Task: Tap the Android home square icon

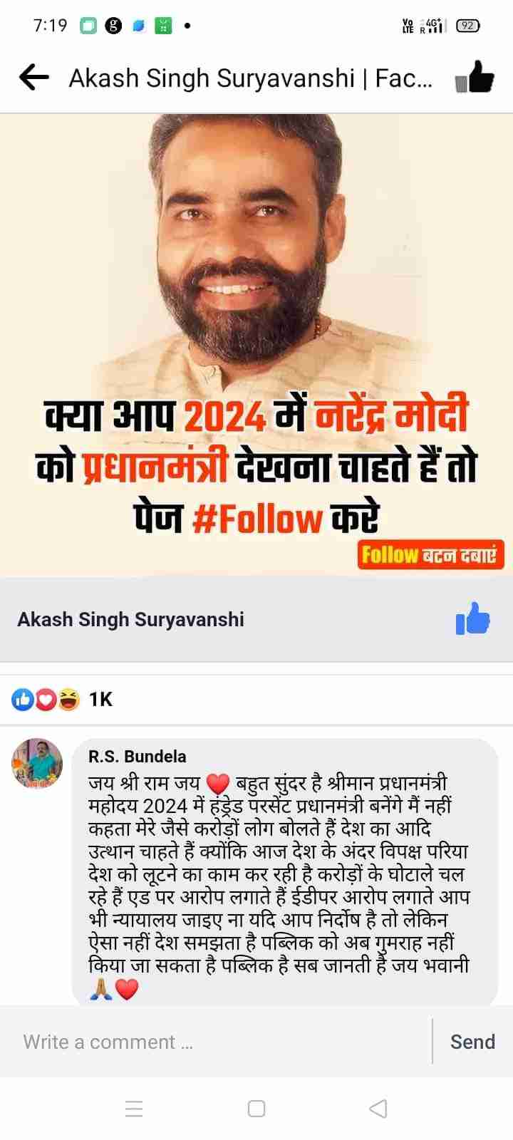Action: tap(256, 1109)
